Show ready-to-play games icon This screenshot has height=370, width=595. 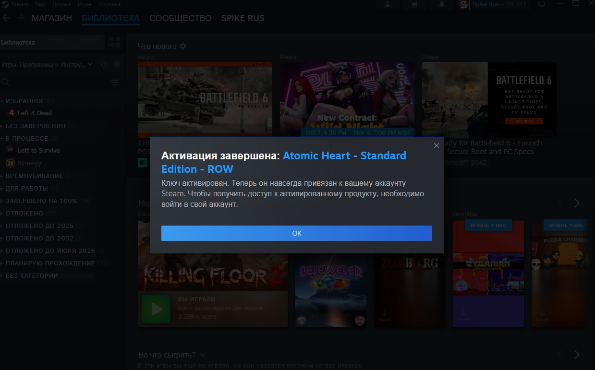pyautogui.click(x=117, y=64)
